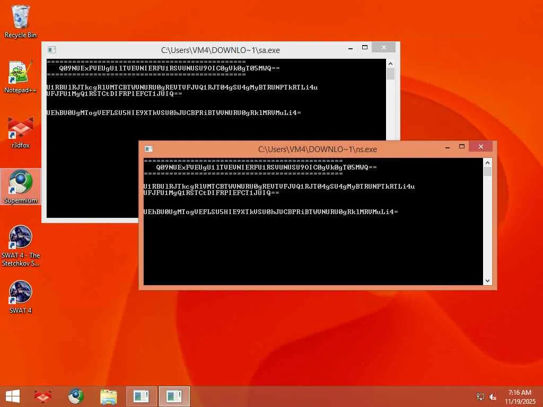Open system menu icon of sa.exe window
Screen dimensions: 543x407
pyautogui.click(x=51, y=50)
